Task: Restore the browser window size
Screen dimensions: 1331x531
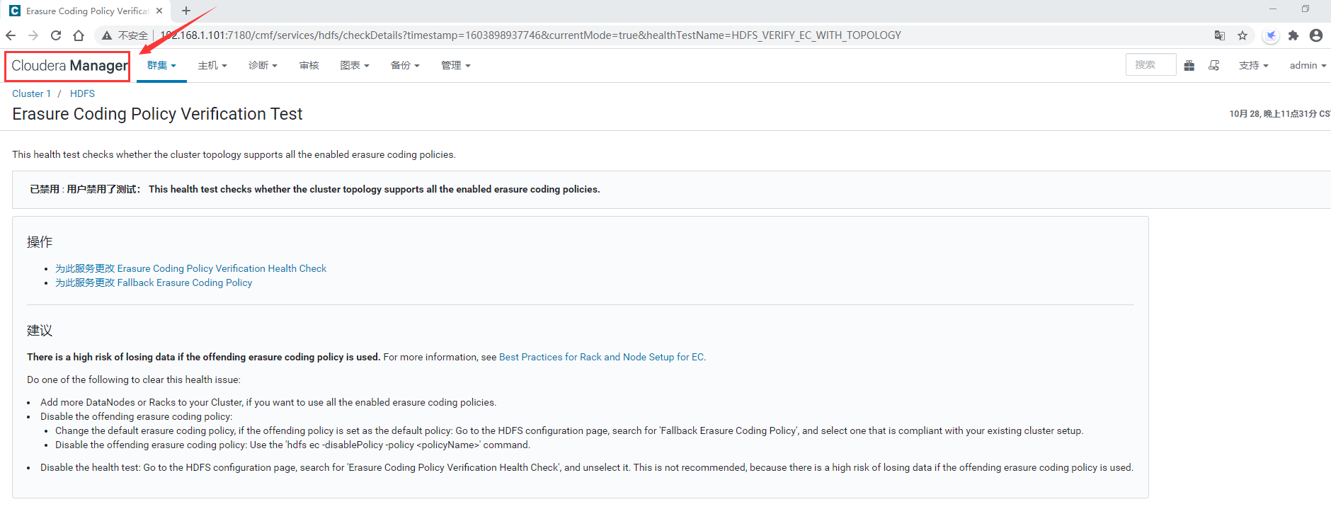Action: click(x=1305, y=9)
